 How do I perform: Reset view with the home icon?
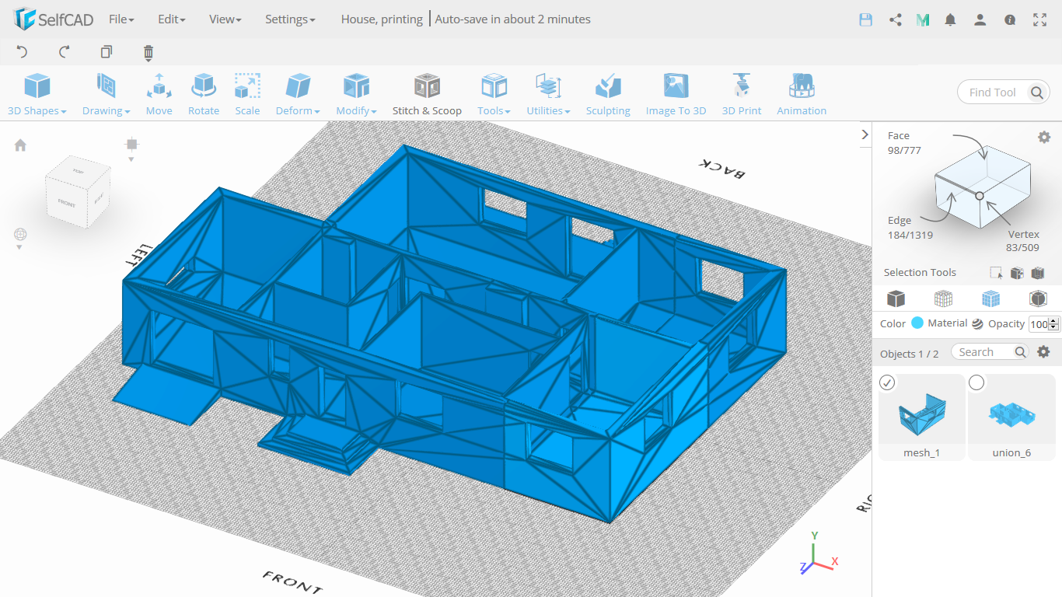point(20,145)
